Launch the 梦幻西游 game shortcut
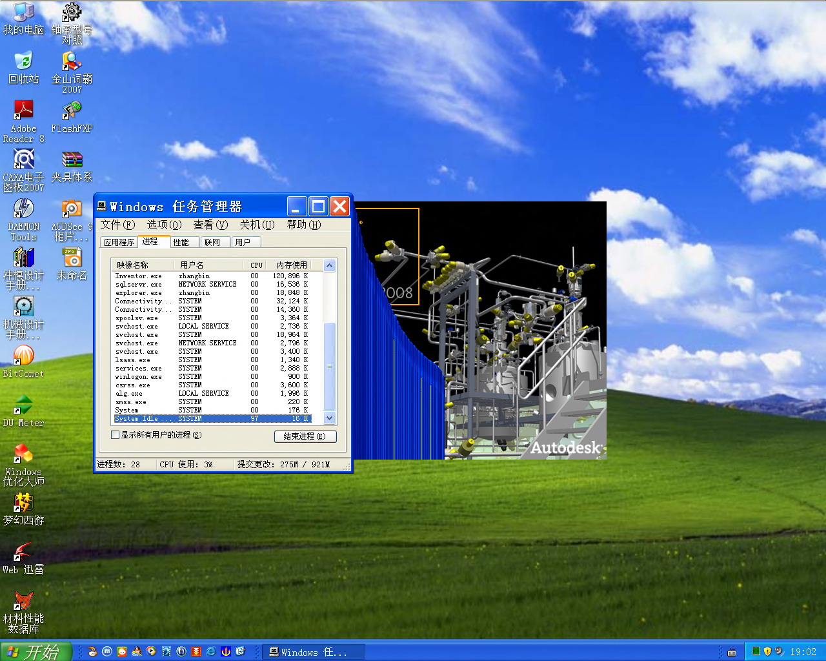The width and height of the screenshot is (826, 661). tap(24, 509)
